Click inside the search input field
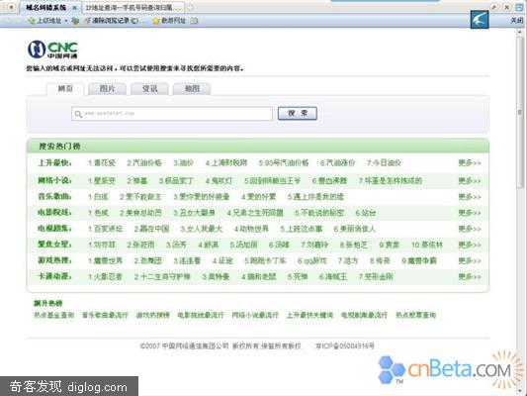Viewport: 527px width, 396px height. 172,114
